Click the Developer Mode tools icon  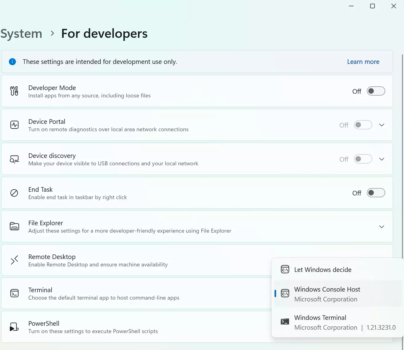14,91
